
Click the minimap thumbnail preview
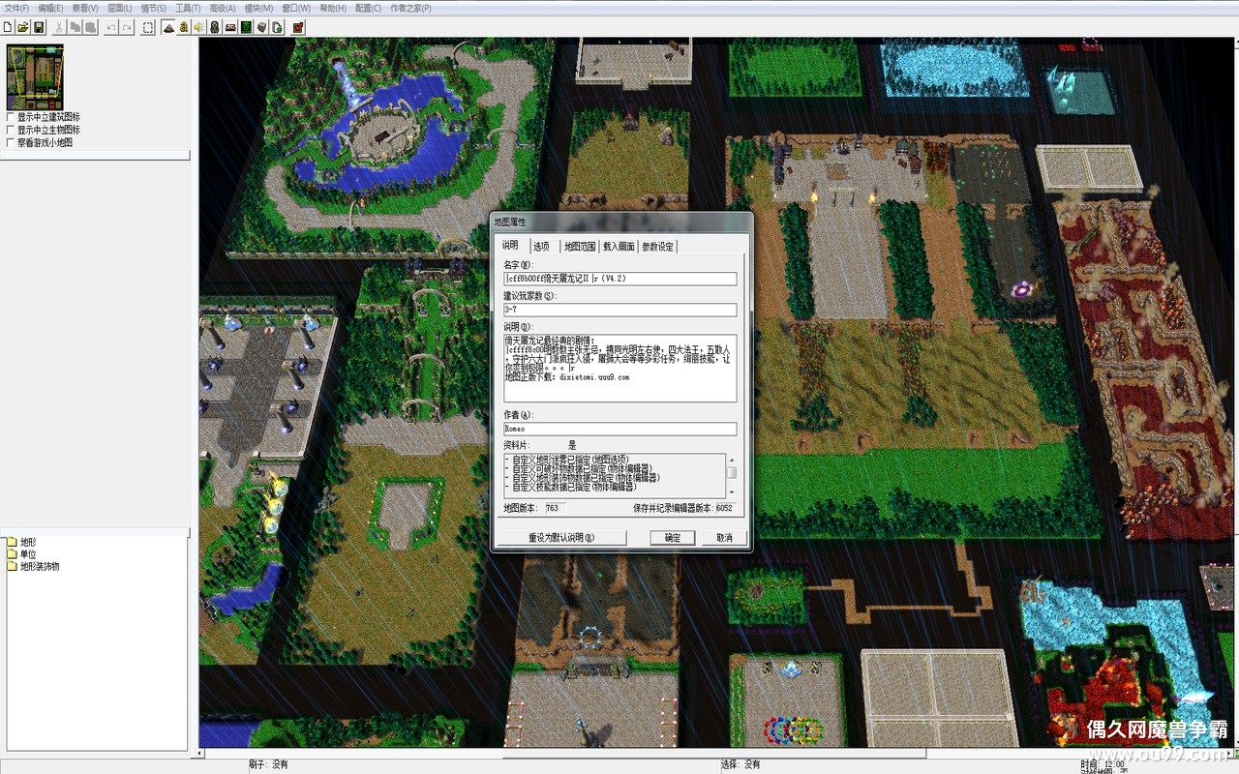pos(35,76)
